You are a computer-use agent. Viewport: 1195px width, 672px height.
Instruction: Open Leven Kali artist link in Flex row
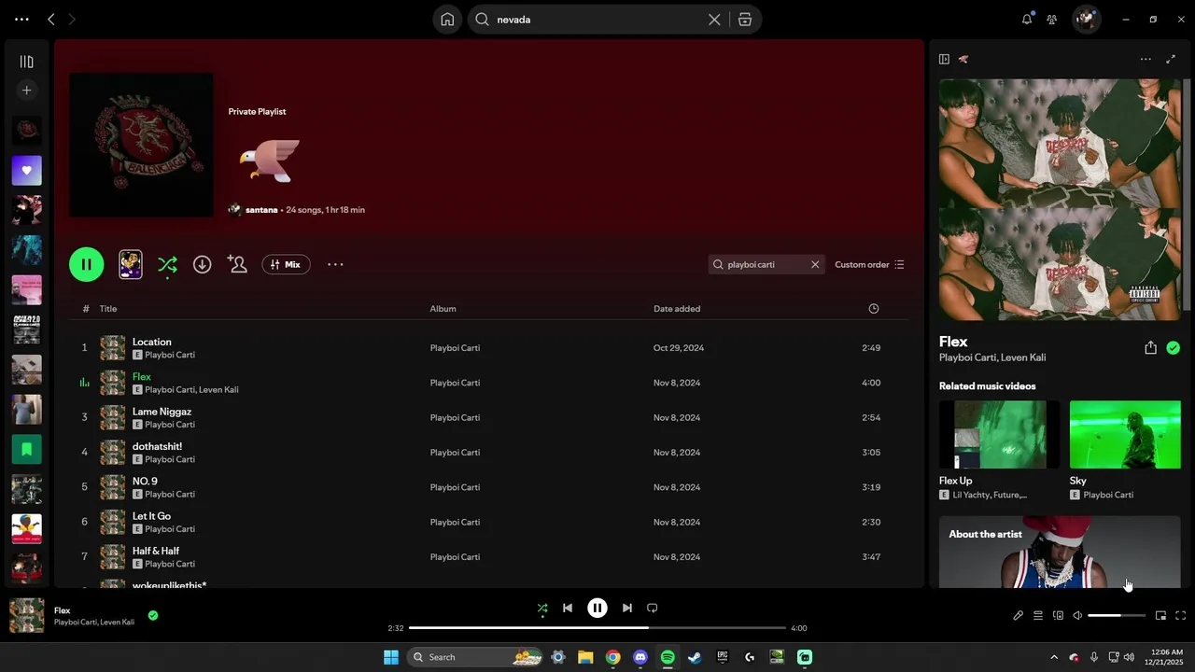tap(219, 390)
